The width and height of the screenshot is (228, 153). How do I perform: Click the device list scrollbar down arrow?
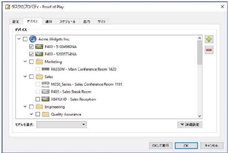pyautogui.click(x=200, y=116)
